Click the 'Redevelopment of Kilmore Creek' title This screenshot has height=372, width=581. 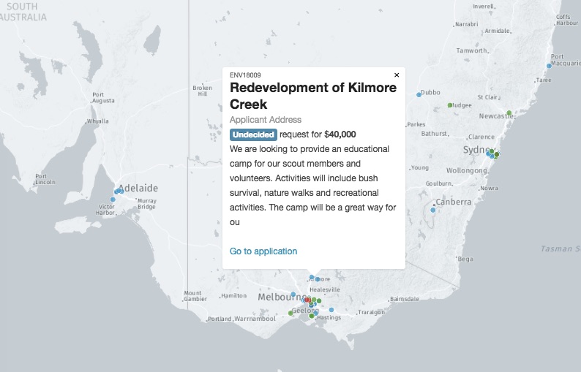coord(313,96)
